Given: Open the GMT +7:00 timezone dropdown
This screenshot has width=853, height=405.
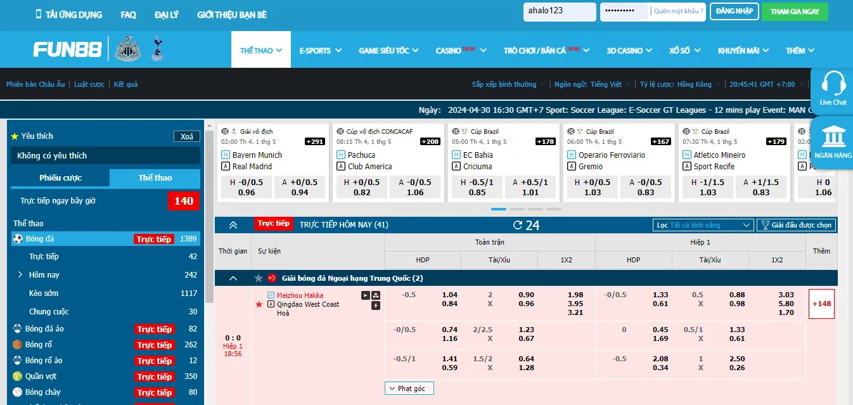Looking at the screenshot, I should tap(767, 84).
